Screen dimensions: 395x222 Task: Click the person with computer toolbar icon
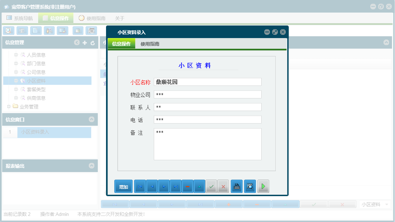pos(49,31)
